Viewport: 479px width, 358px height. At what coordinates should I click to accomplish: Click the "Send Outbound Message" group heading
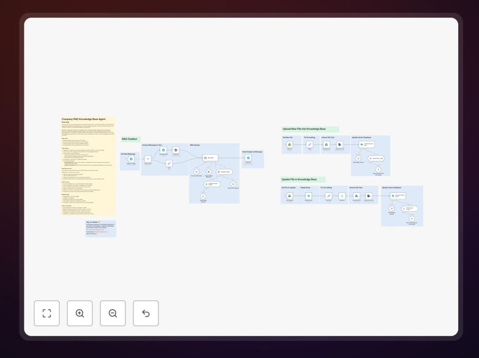pyautogui.click(x=252, y=152)
